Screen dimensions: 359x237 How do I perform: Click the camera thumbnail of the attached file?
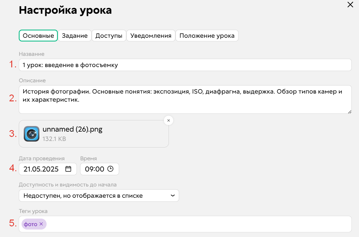(x=31, y=134)
